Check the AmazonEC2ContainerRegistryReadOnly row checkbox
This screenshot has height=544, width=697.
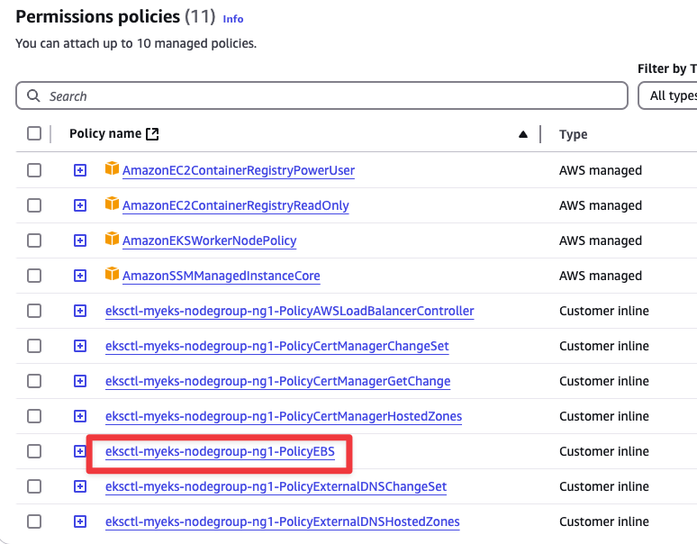[x=34, y=205]
